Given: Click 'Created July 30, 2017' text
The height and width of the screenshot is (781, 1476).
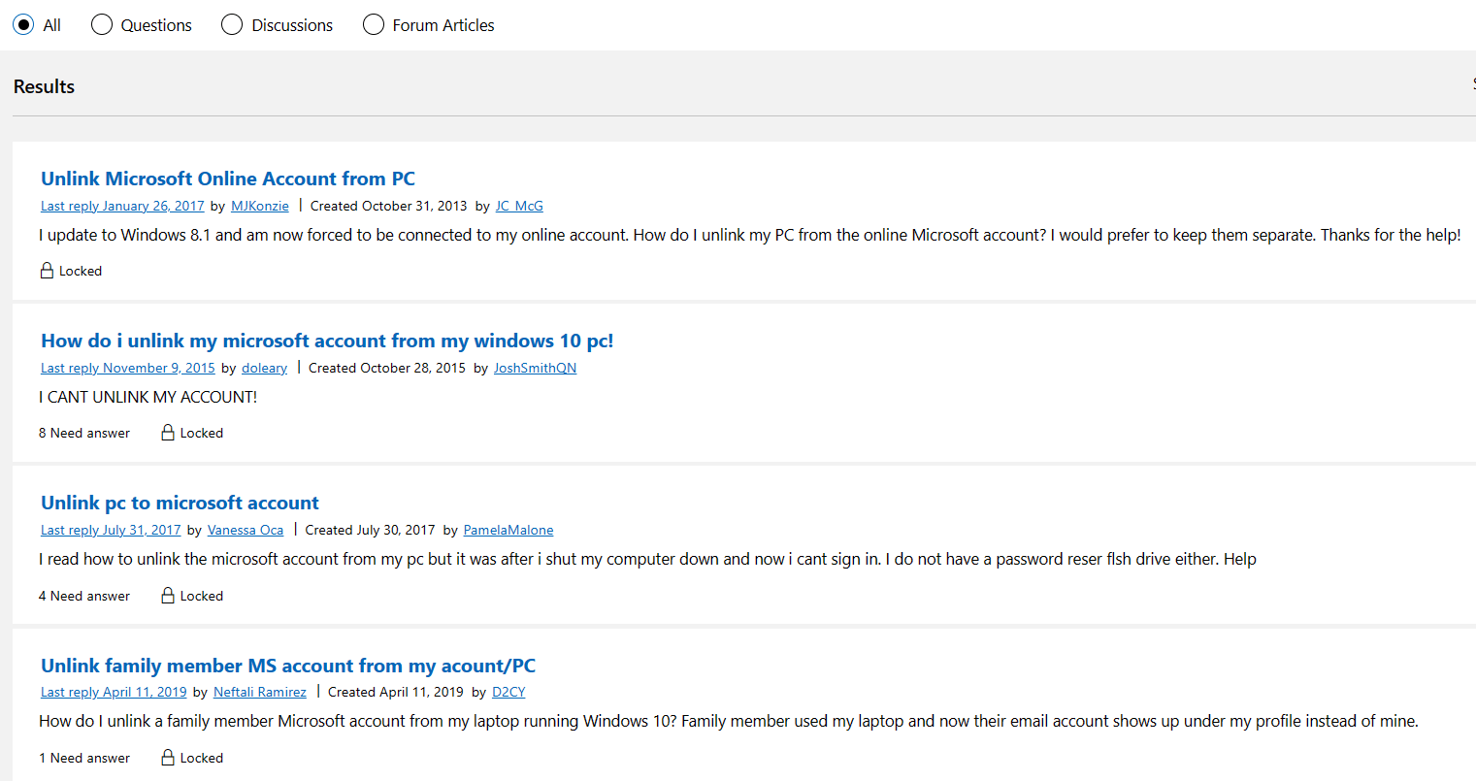Looking at the screenshot, I should (x=370, y=530).
